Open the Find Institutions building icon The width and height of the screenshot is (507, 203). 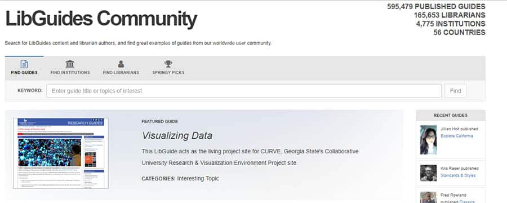tap(70, 64)
